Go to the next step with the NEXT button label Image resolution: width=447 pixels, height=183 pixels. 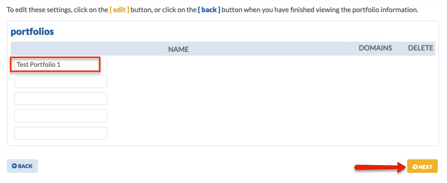pos(425,167)
